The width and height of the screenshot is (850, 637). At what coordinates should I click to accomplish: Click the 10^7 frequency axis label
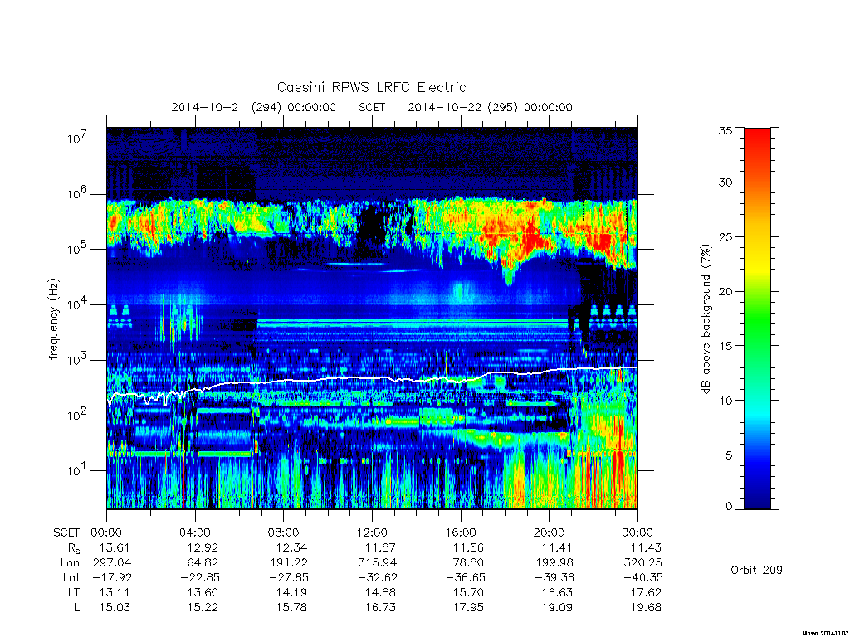[78, 139]
